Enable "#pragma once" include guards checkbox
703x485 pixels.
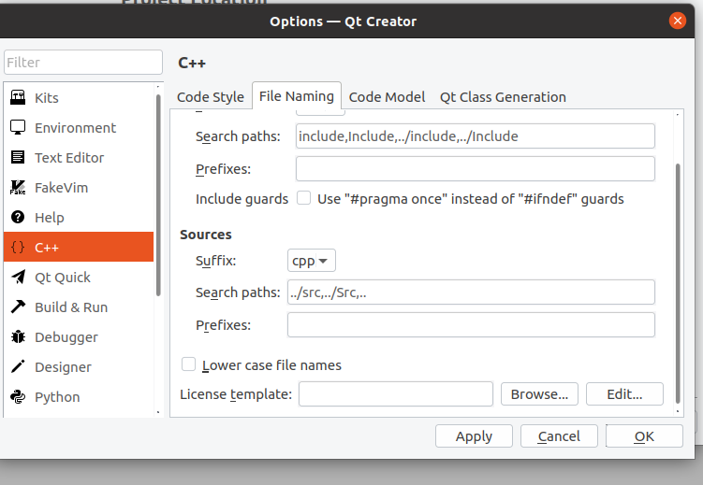coord(303,198)
